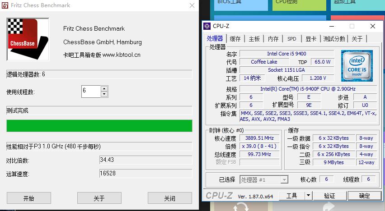Switch to the 显卡 tab
This screenshot has height=211, width=385.
(x=311, y=39)
